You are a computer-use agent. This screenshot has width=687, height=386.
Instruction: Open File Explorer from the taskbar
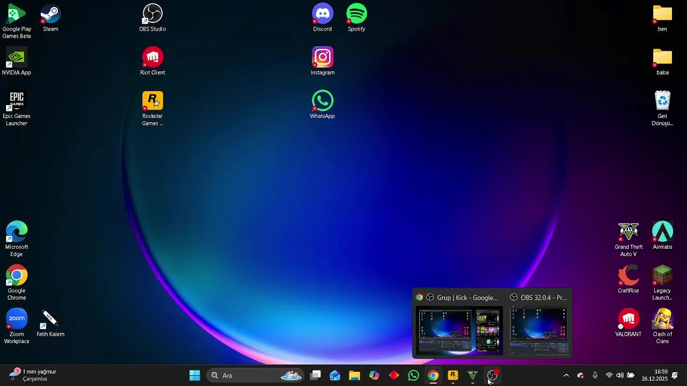click(354, 375)
